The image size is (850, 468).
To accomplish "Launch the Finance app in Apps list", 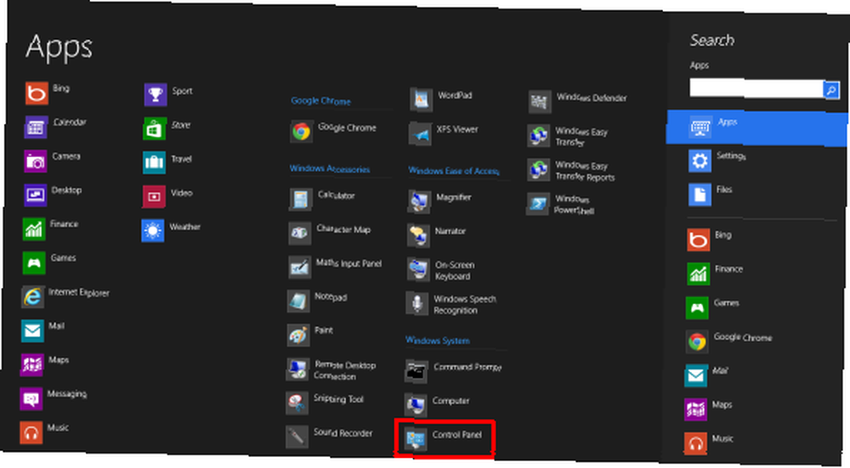I will (x=50, y=228).
